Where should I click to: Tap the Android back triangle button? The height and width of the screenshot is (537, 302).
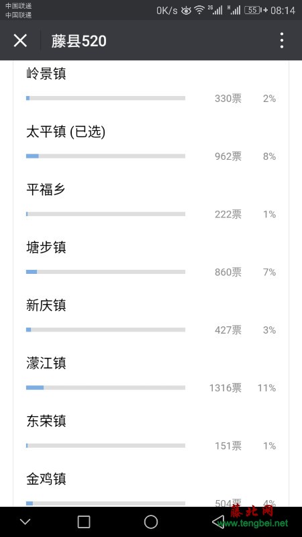coord(218,522)
